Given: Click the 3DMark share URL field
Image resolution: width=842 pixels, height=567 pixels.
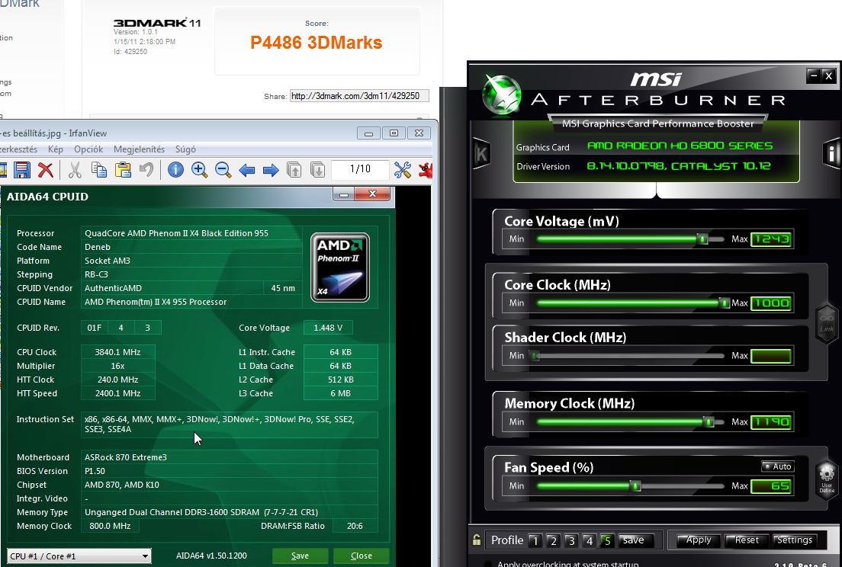Looking at the screenshot, I should click(359, 96).
